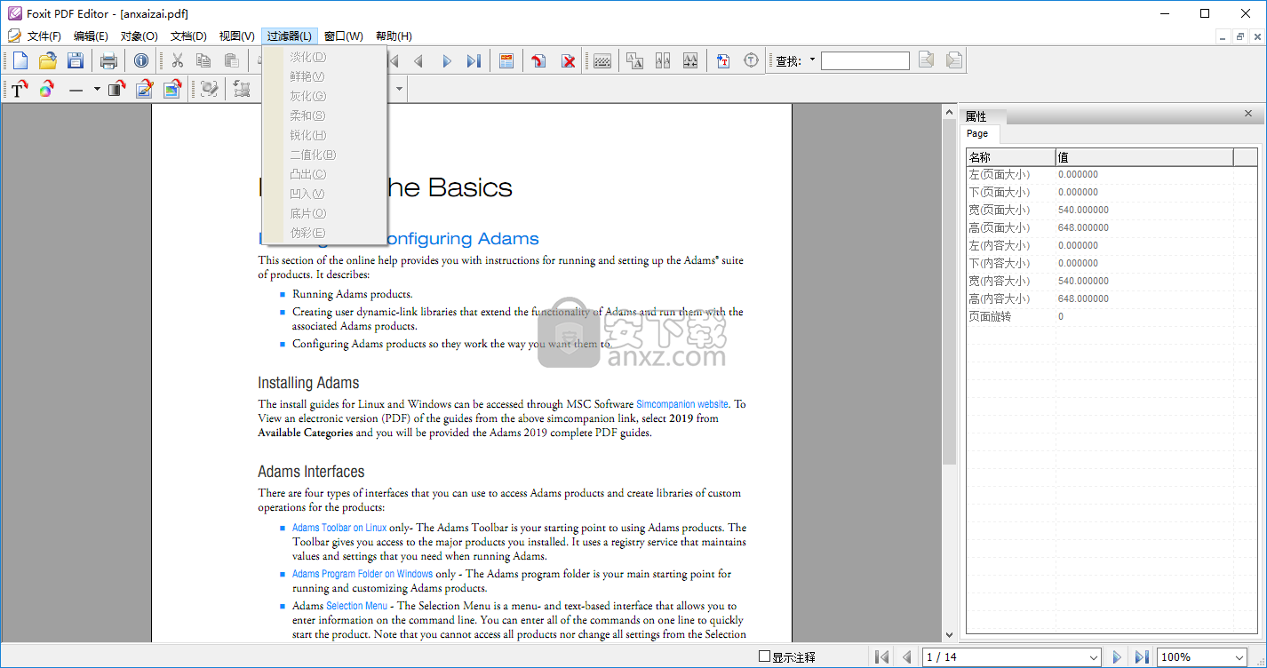Open the 窗口(W) menu
This screenshot has width=1267, height=668.
[344, 36]
